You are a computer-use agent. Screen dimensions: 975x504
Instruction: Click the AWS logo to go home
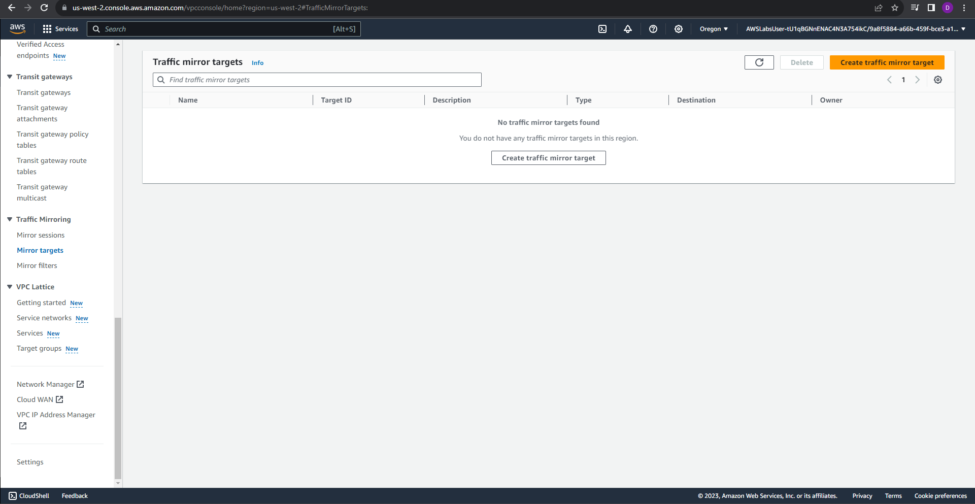[x=17, y=29]
